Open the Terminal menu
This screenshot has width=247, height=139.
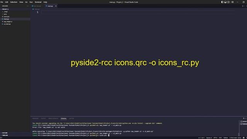(38, 2)
